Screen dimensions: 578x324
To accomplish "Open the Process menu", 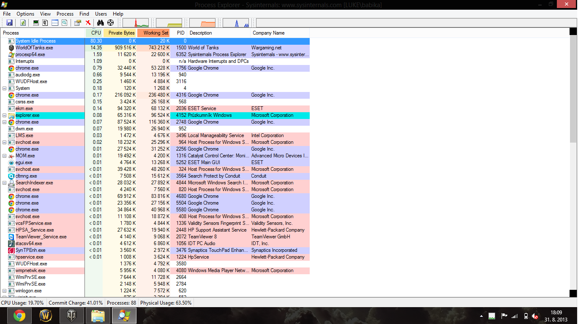I will [65, 14].
